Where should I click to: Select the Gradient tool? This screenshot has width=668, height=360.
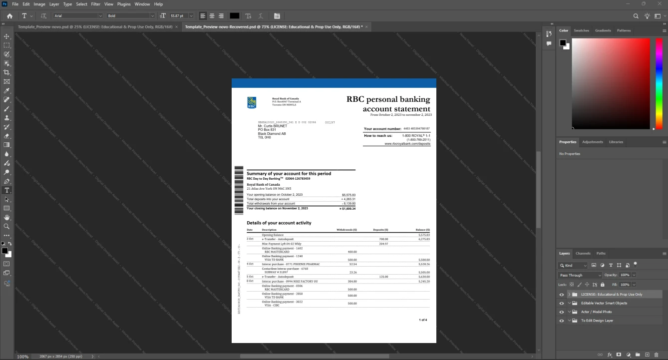pos(7,145)
